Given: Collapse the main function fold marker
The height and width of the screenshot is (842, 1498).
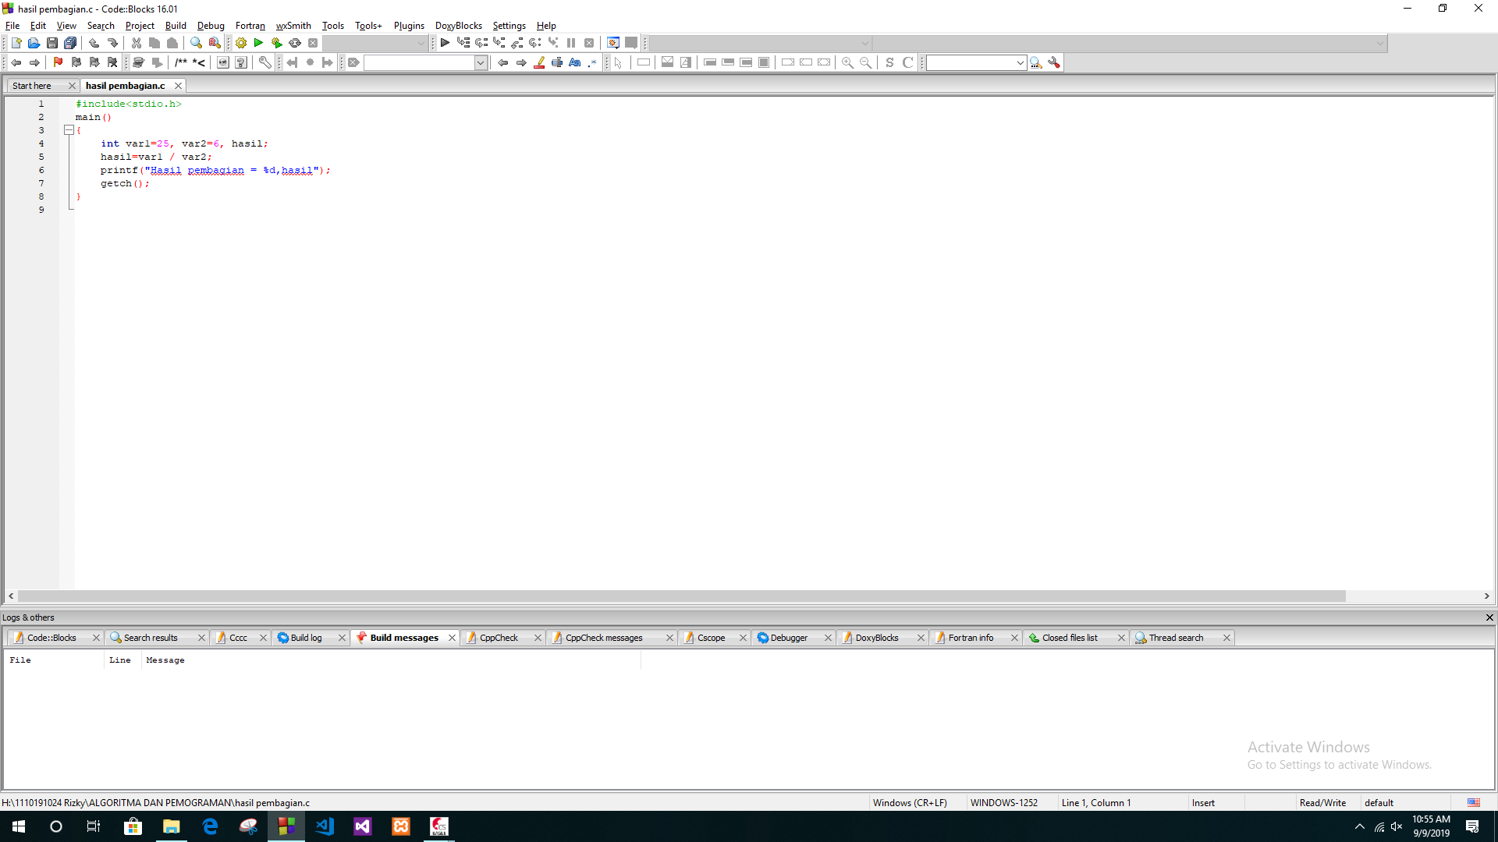Looking at the screenshot, I should [x=69, y=130].
